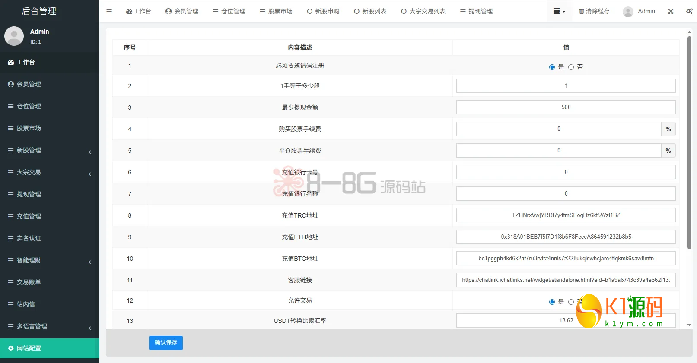Click the trash icon beside 清除缓存

click(582, 11)
